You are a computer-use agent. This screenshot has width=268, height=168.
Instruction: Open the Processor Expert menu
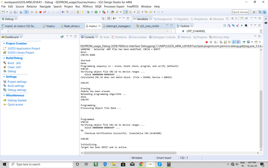pos(114,6)
